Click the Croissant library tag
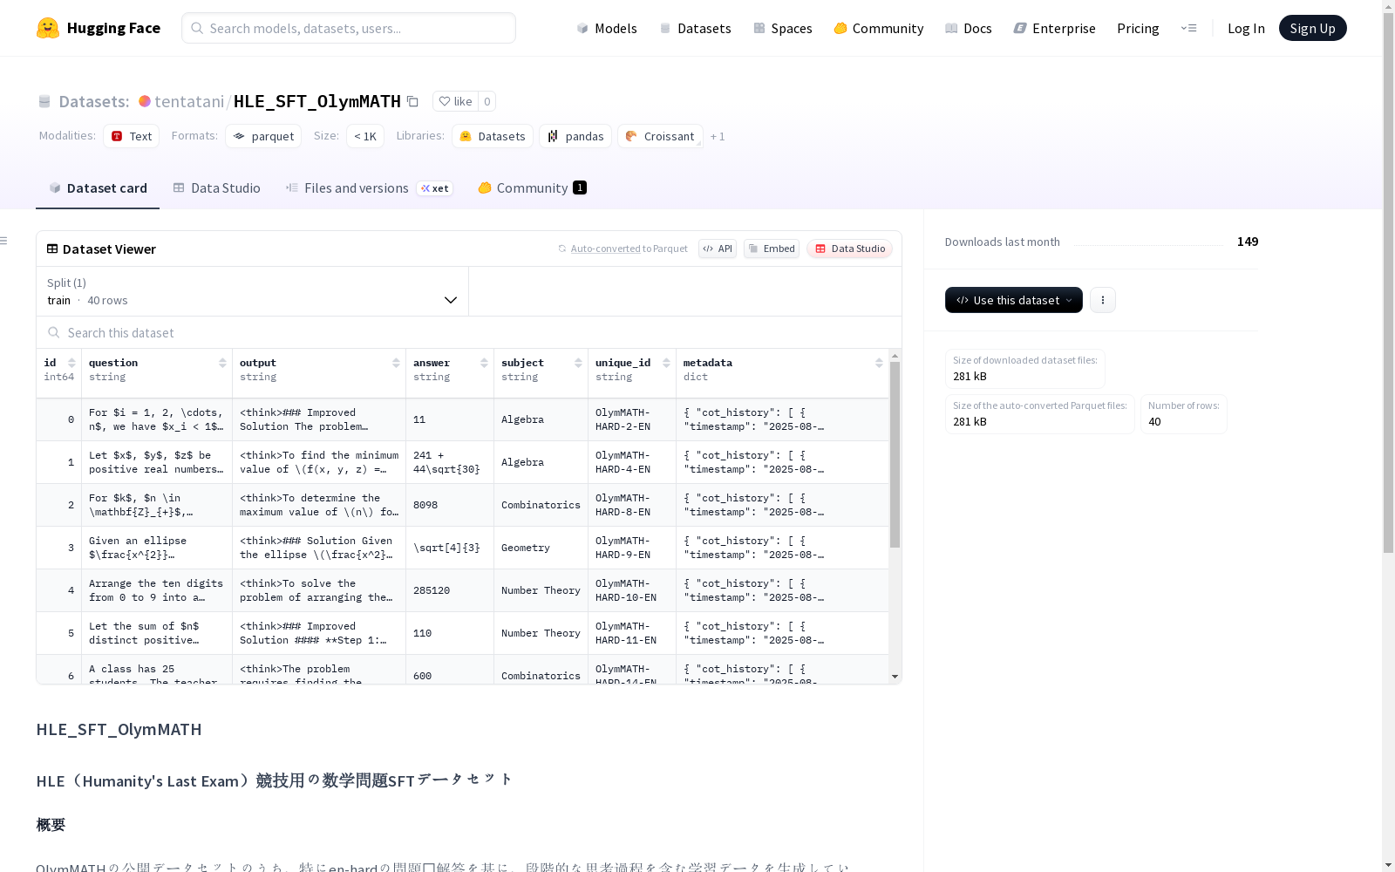The height and width of the screenshot is (872, 1395). coord(660,136)
